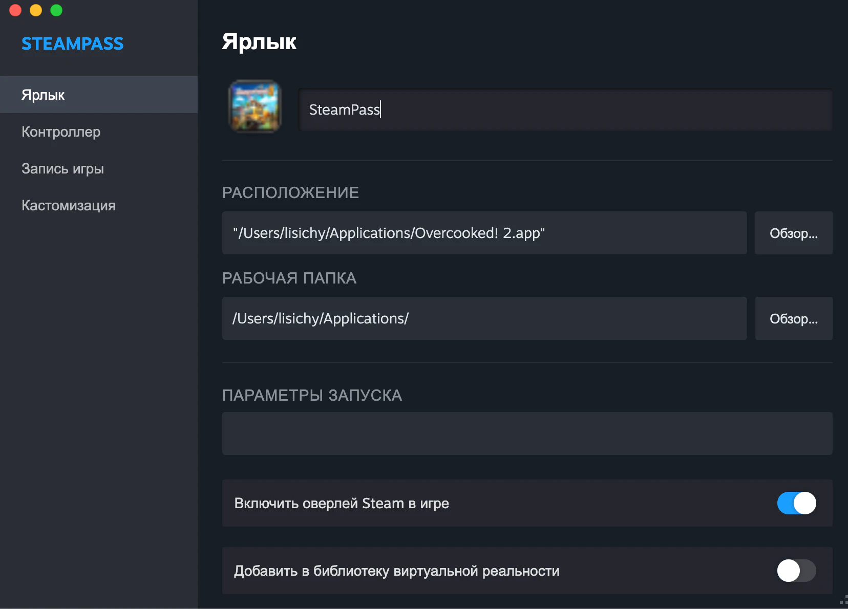
Task: Focus the Рабочая папка path field
Action: [484, 318]
